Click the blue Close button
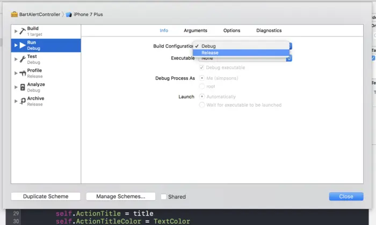 coord(346,196)
